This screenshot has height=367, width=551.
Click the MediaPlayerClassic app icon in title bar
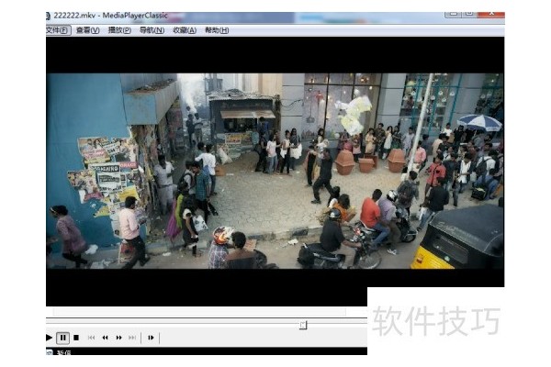[x=48, y=16]
